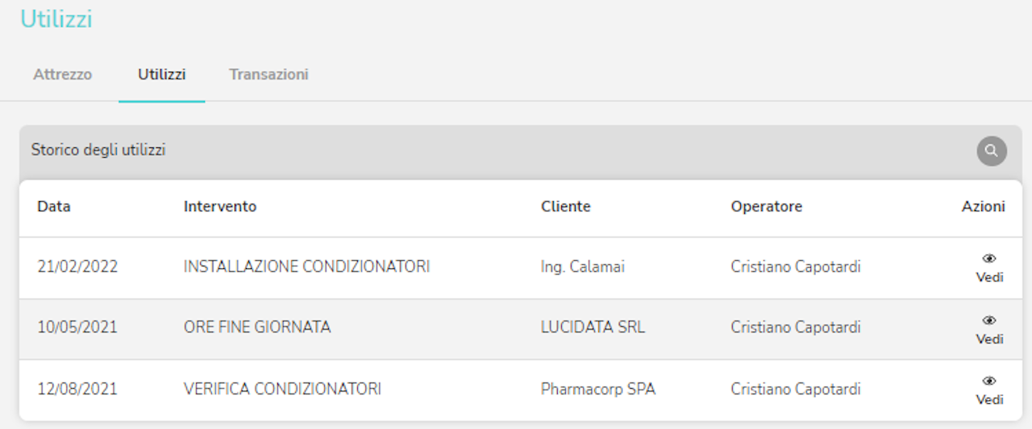Click eye icon for ORE FINE GIORNATA row
Screen dimensions: 1032x429
[x=989, y=320]
